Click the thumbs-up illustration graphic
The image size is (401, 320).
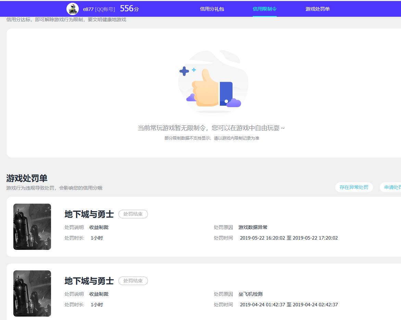pos(213,82)
